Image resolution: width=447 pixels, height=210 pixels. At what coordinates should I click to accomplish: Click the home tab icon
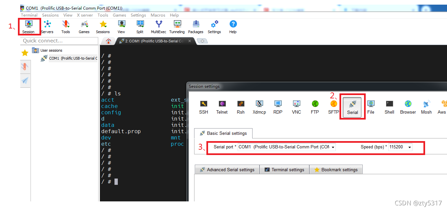click(108, 41)
